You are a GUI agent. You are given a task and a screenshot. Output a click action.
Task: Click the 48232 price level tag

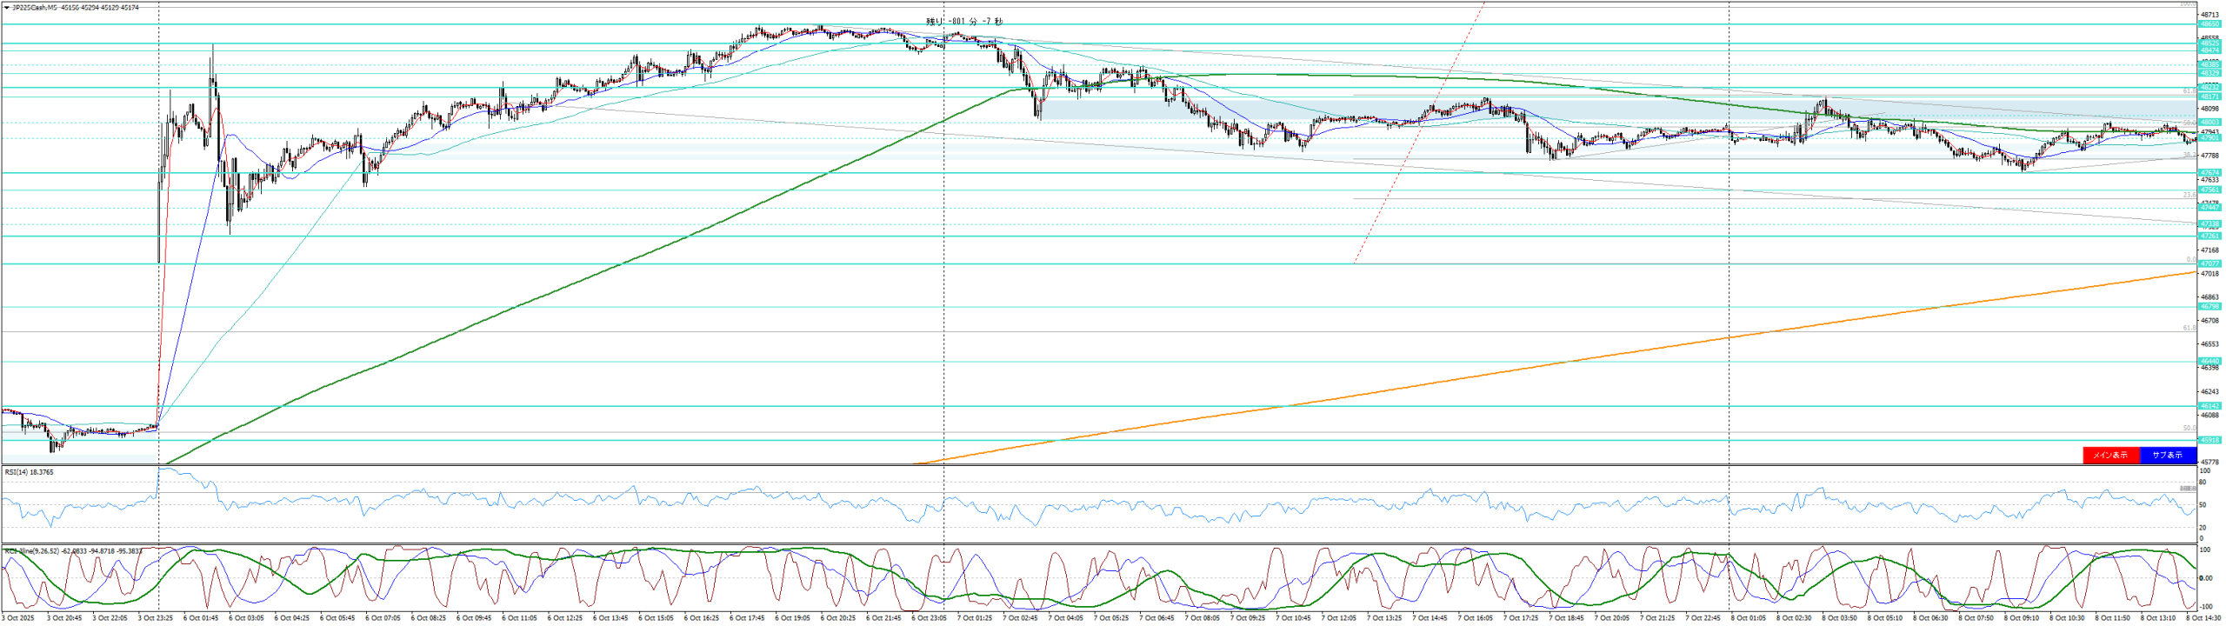coord(2209,87)
